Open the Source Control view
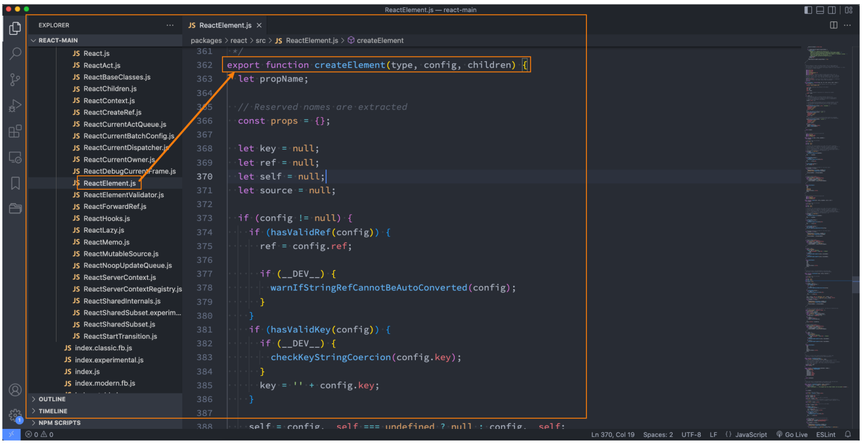 (x=15, y=80)
